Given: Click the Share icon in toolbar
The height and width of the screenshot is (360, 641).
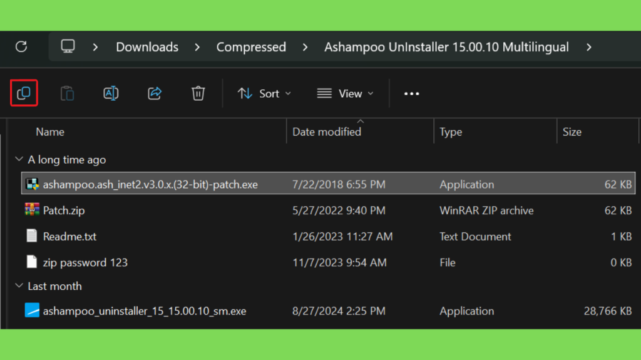Looking at the screenshot, I should tap(155, 94).
